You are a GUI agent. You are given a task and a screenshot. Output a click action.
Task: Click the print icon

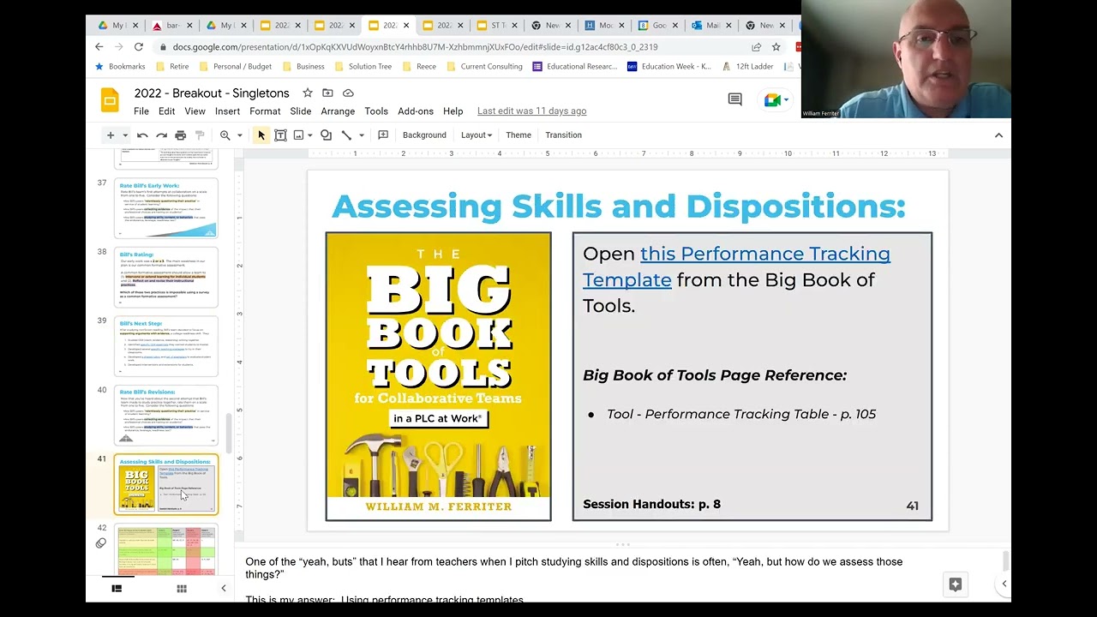click(x=180, y=135)
